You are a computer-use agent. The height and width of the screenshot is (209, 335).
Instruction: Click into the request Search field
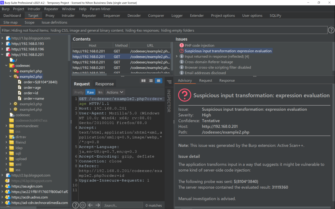pyautogui.click(x=122, y=205)
